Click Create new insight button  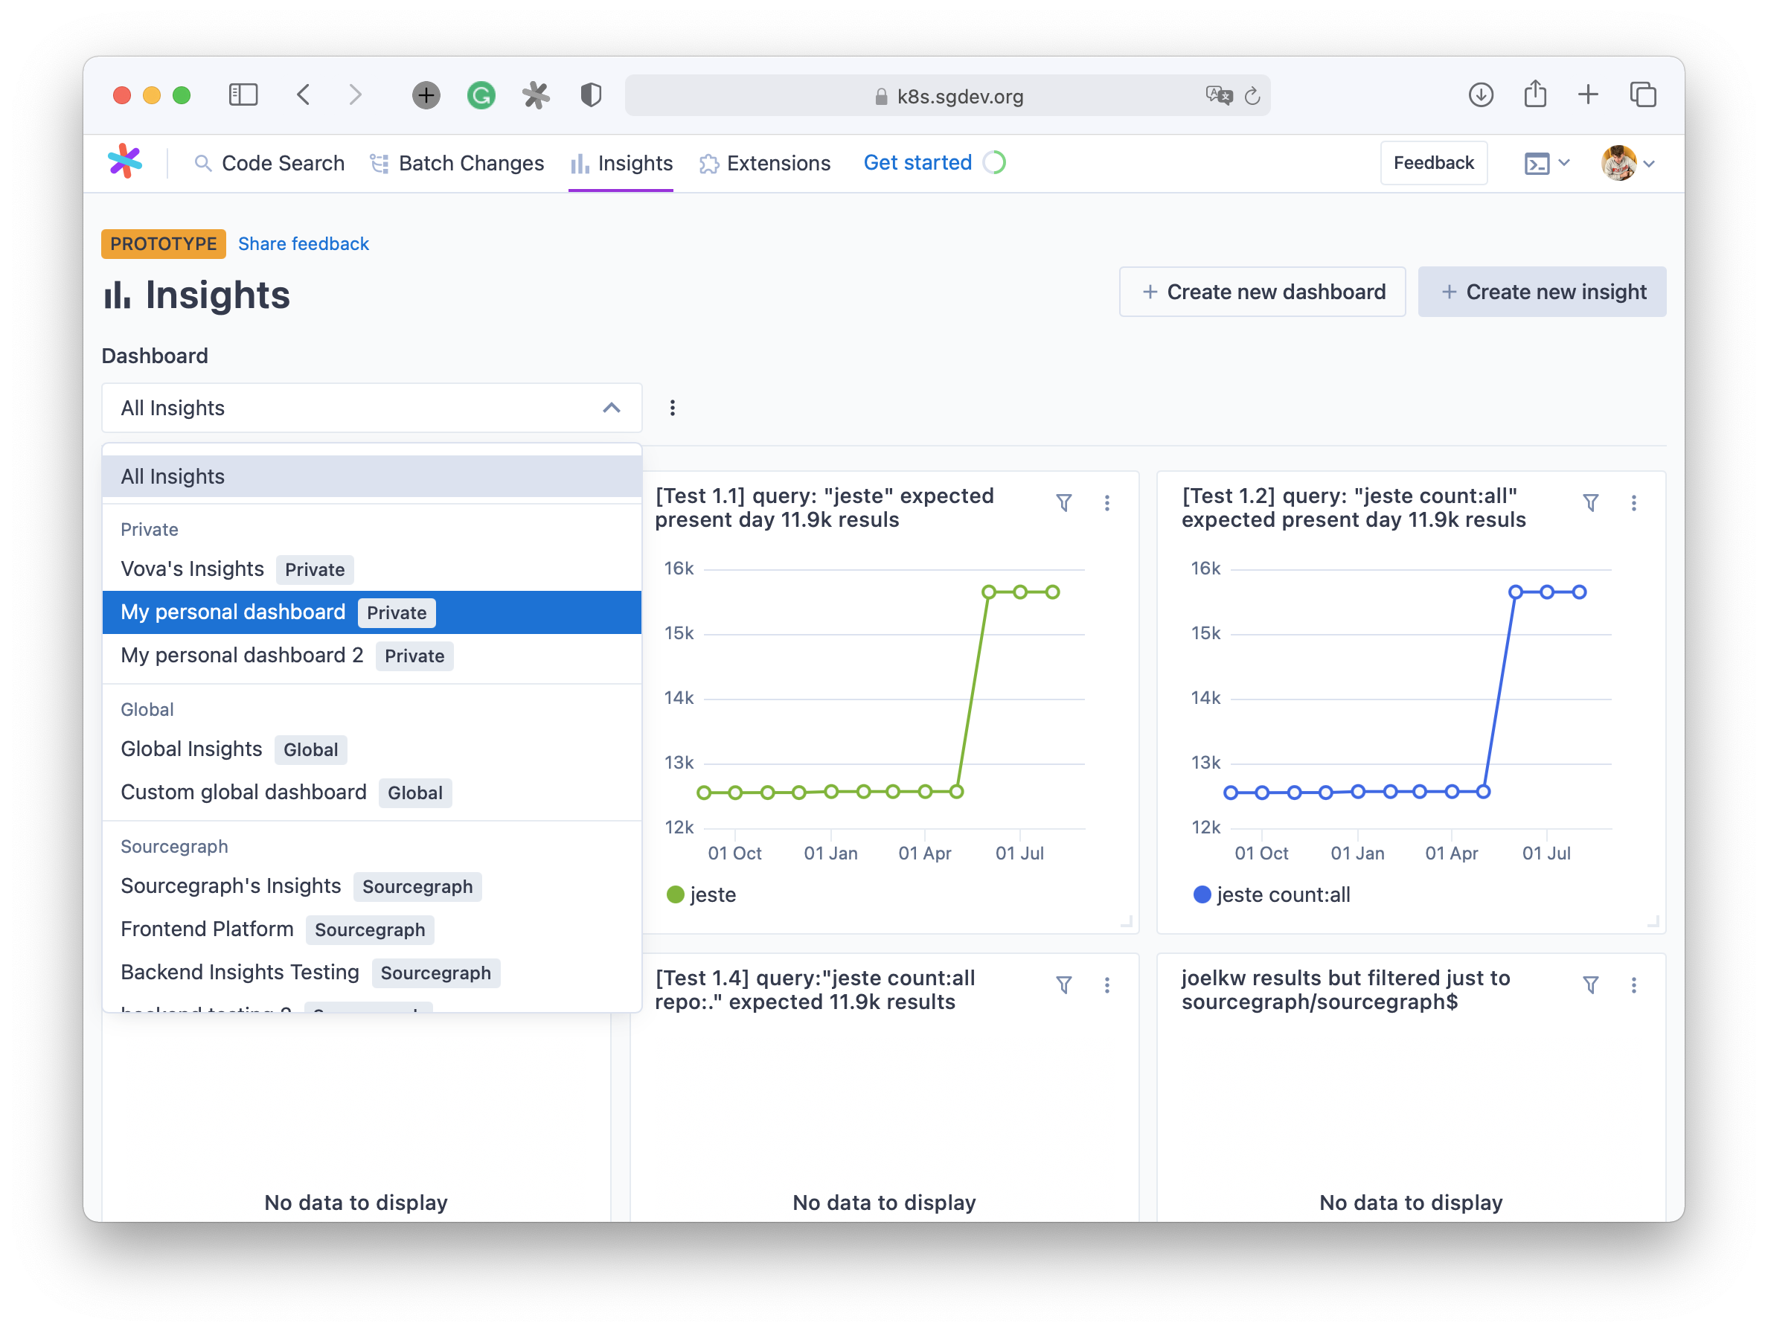[x=1542, y=292]
